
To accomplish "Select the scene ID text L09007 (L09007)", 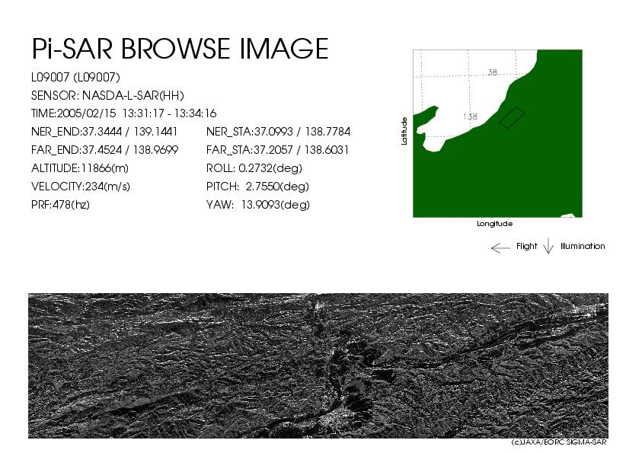I will [x=75, y=78].
